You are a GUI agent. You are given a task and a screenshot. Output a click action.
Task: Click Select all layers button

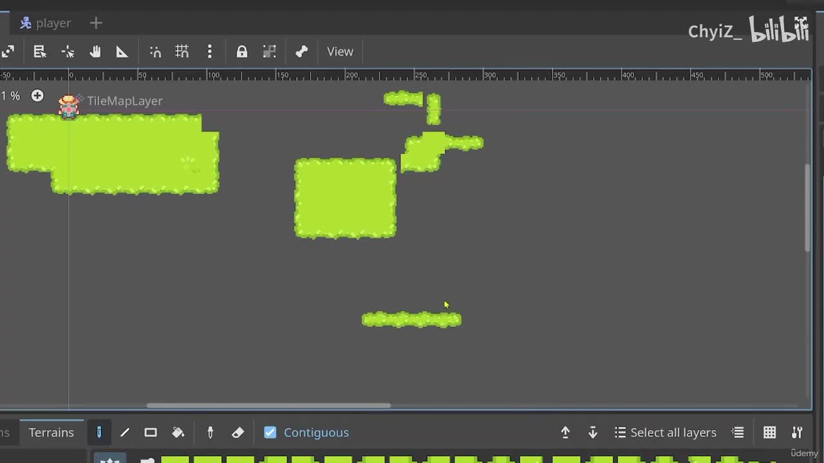click(x=666, y=432)
